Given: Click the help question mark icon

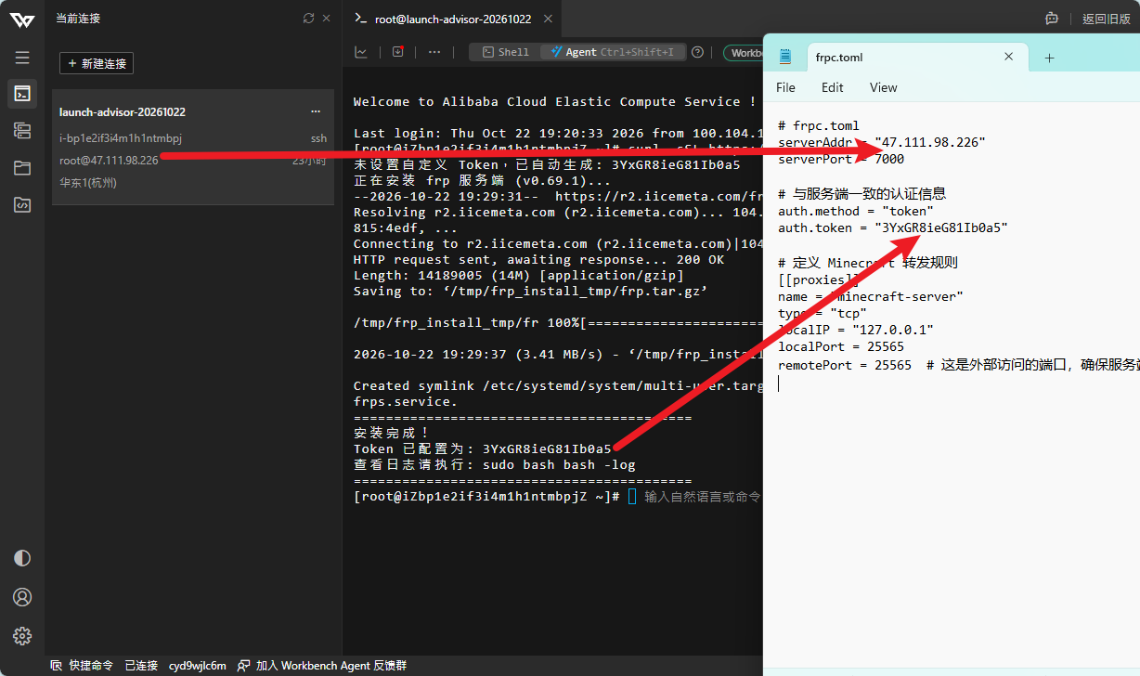Looking at the screenshot, I should (x=698, y=52).
